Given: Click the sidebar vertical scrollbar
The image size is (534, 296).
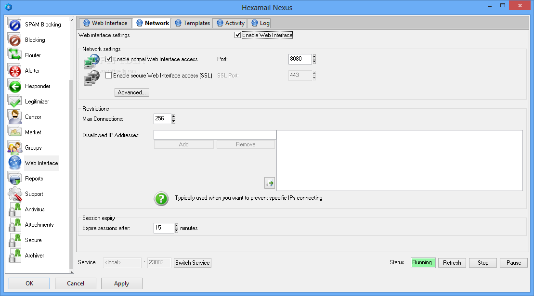Looking at the screenshot, I should pyautogui.click(x=72, y=174).
